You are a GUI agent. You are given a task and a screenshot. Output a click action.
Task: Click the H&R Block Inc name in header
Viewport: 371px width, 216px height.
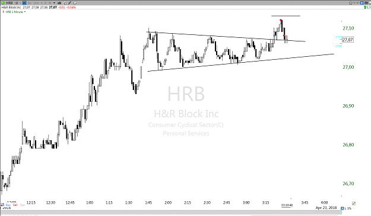(x=11, y=7)
